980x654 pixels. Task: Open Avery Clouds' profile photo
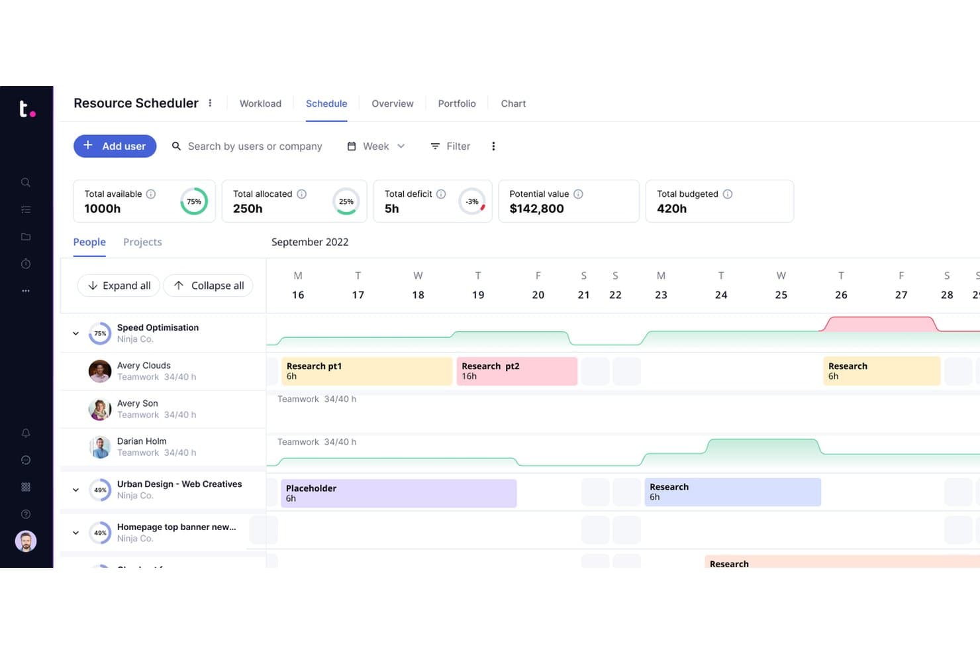[100, 371]
